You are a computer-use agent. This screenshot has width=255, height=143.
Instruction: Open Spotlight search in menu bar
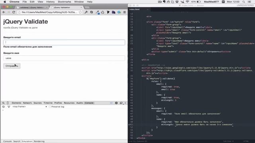point(243,2)
